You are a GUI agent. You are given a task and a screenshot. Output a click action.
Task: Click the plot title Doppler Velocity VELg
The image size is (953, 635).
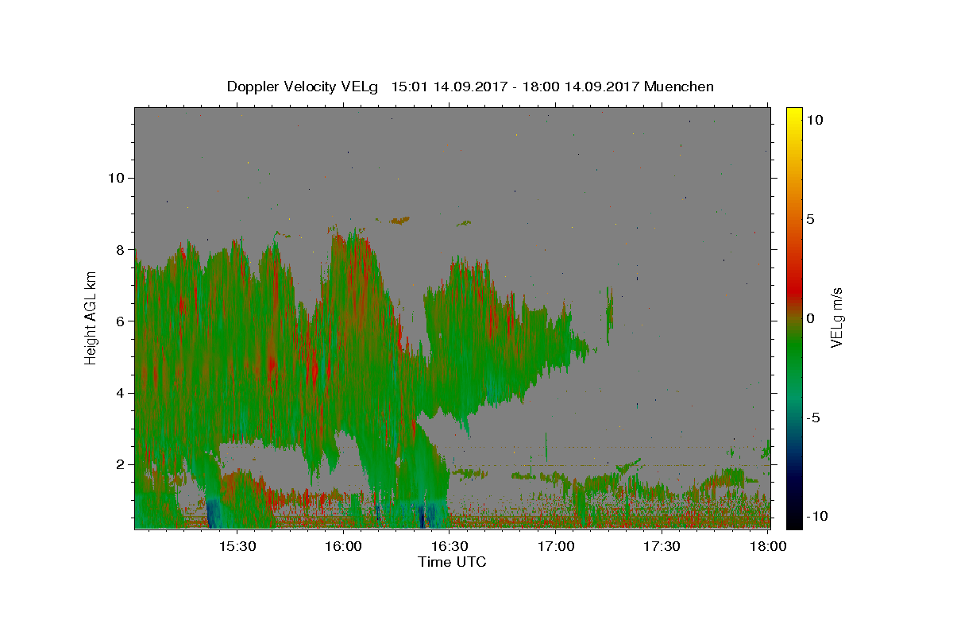tap(303, 87)
